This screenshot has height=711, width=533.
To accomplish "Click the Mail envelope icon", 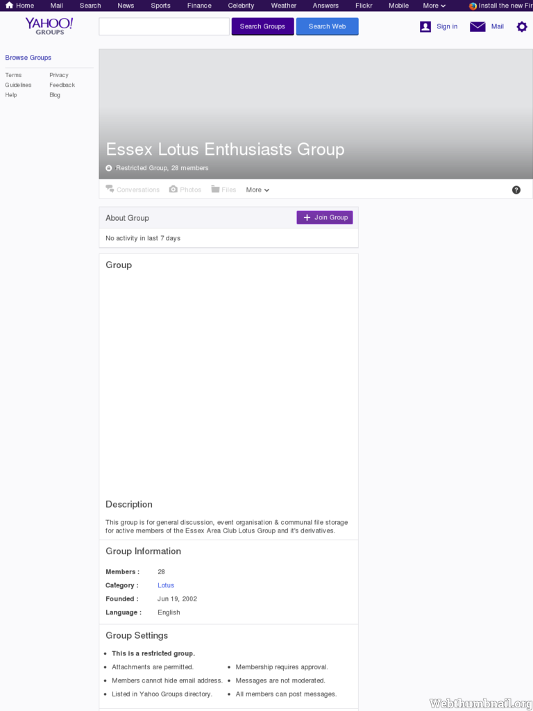I will coord(477,27).
